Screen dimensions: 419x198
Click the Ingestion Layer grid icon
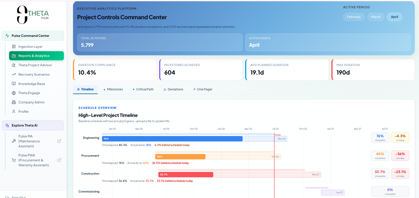[14, 47]
